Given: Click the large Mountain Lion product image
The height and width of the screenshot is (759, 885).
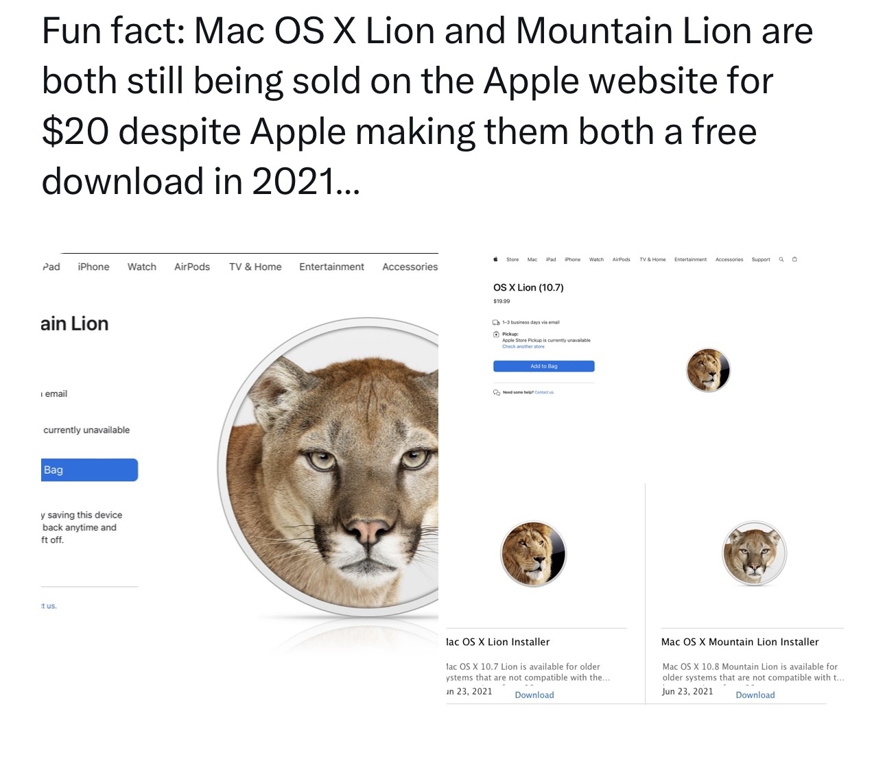Looking at the screenshot, I should pyautogui.click(x=328, y=466).
